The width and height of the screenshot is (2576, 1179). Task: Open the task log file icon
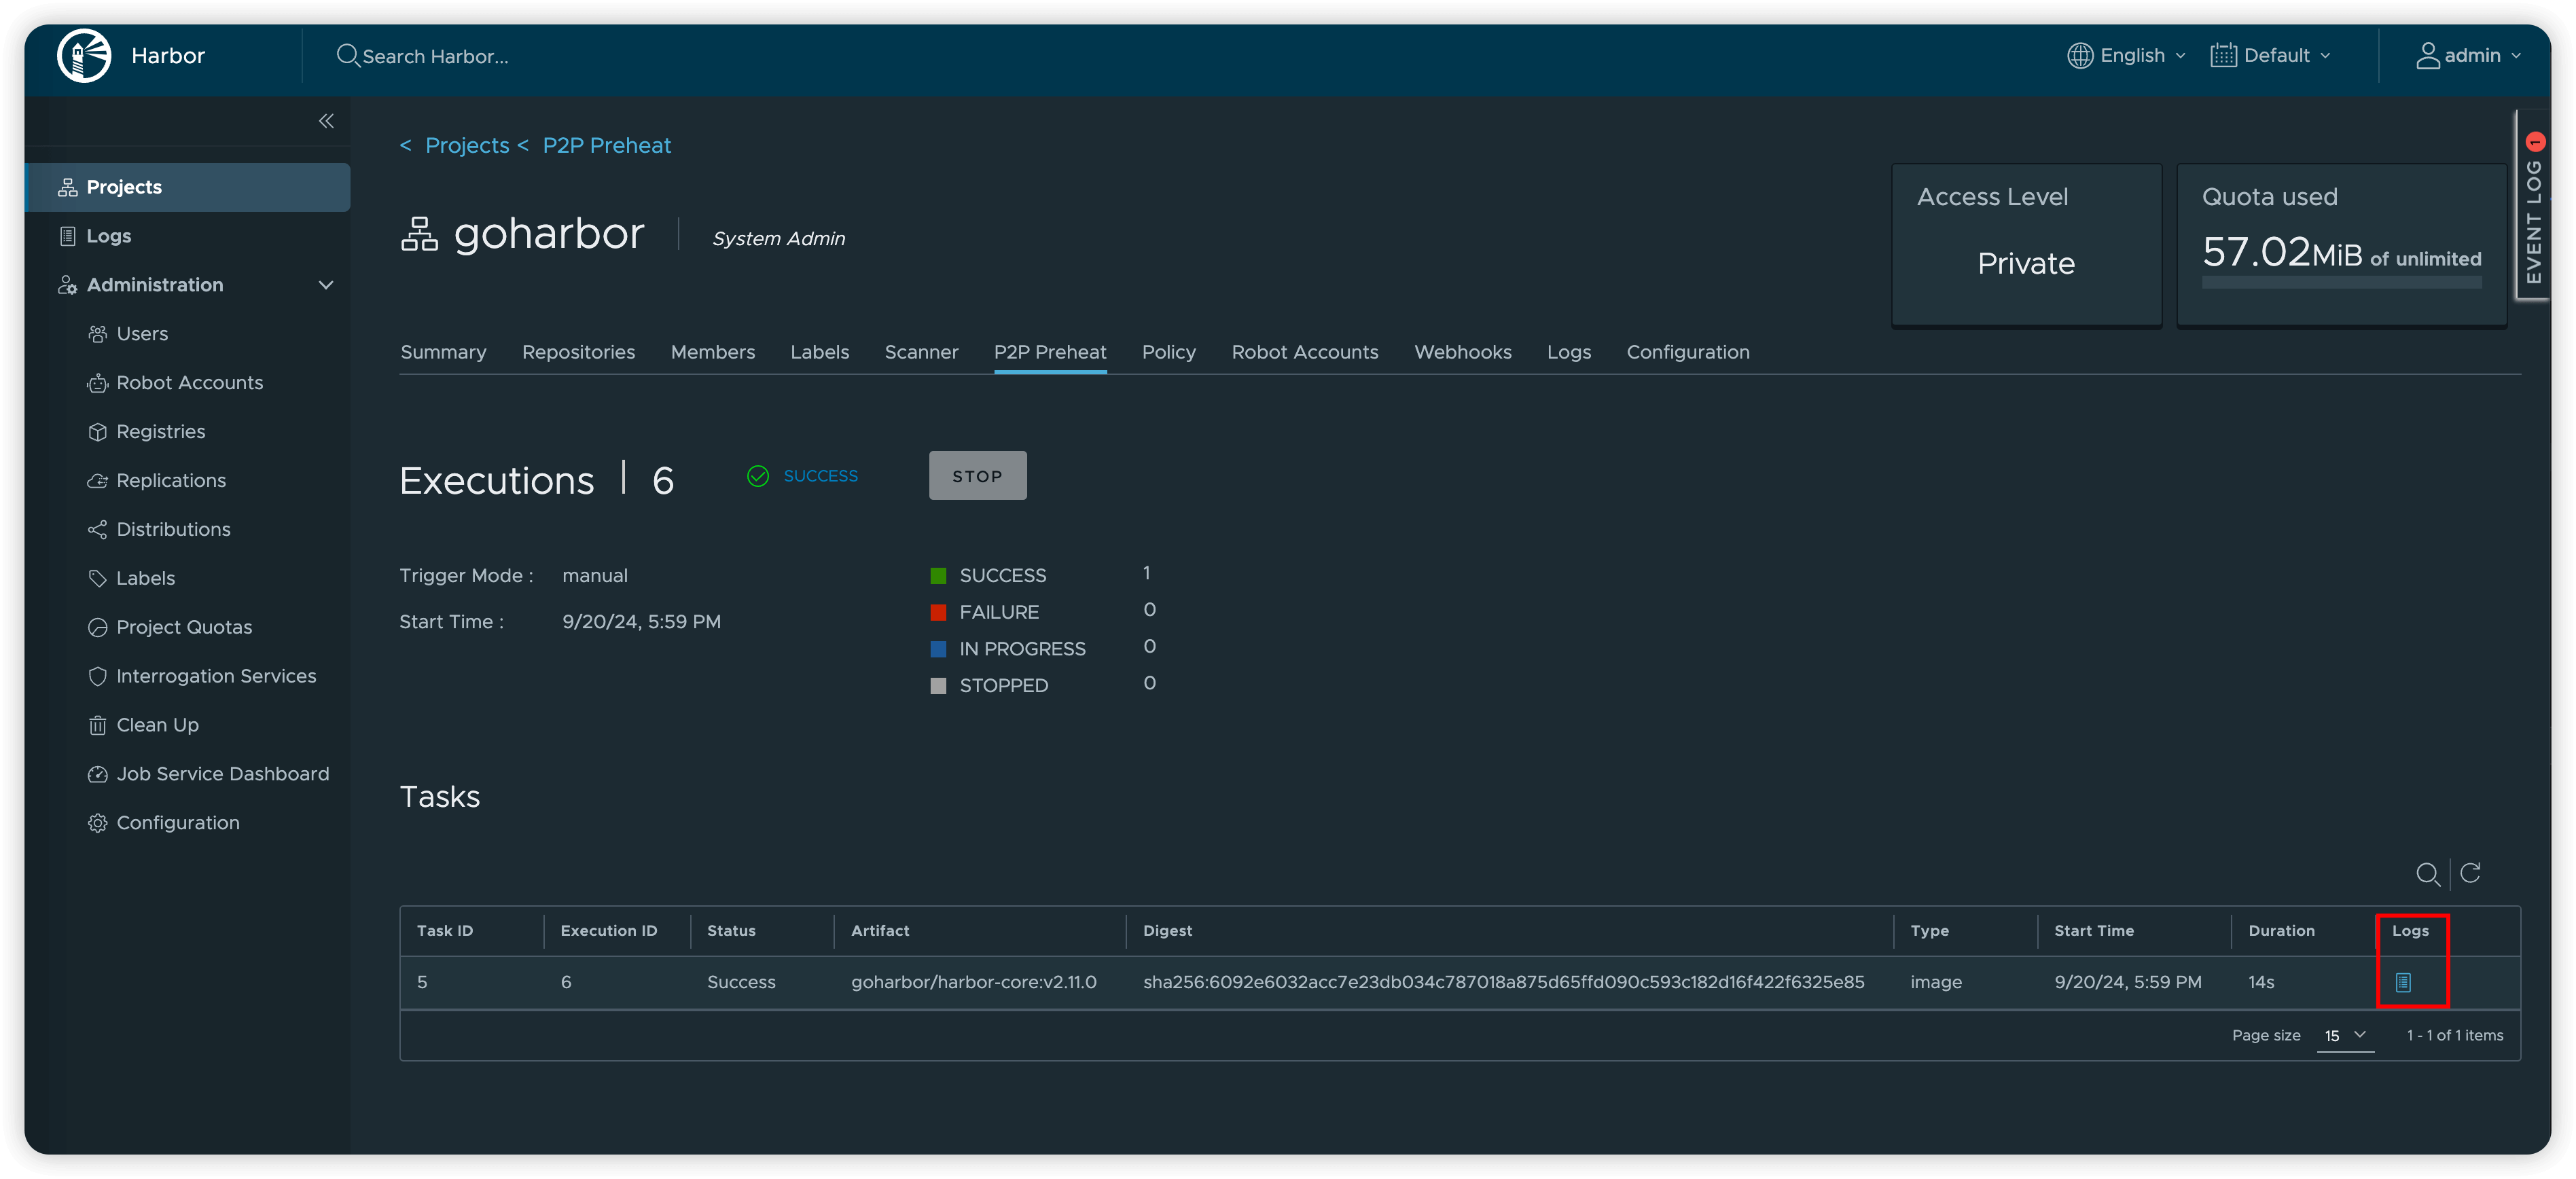pyautogui.click(x=2403, y=982)
